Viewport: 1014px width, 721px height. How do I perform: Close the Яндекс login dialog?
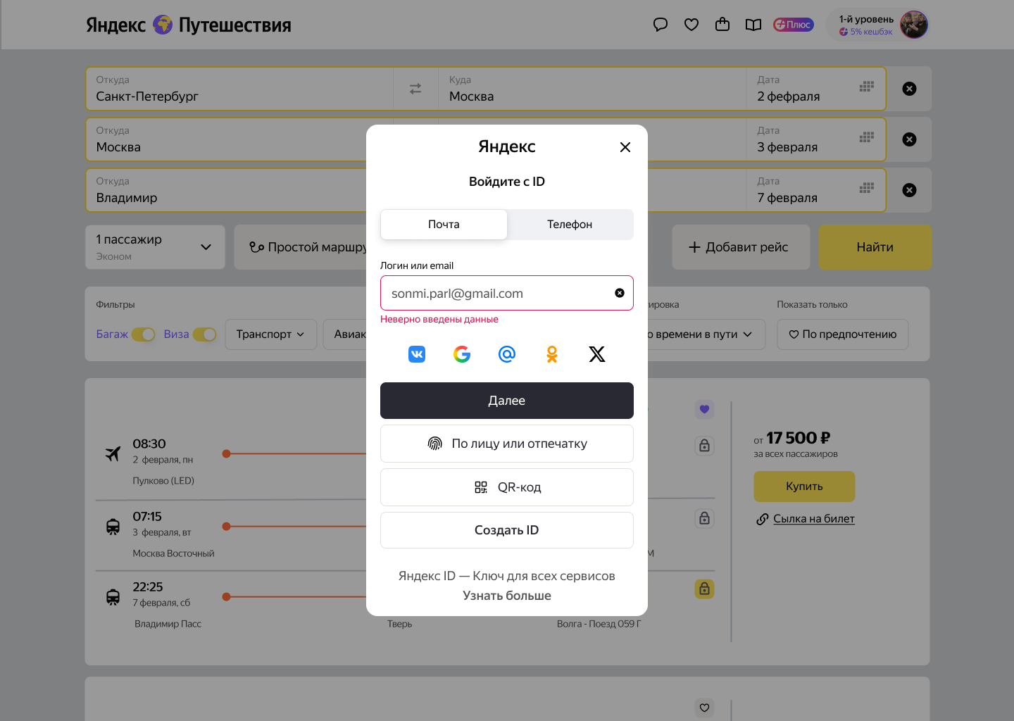click(x=625, y=147)
